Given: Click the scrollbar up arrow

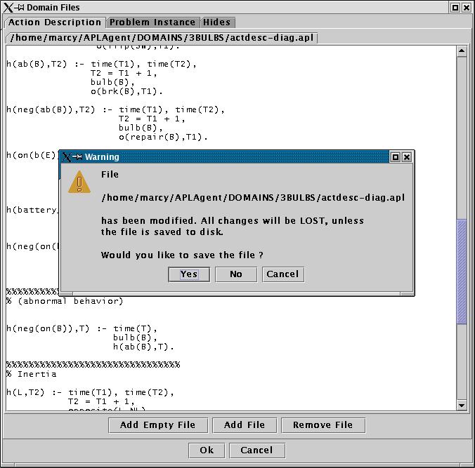Looking at the screenshot, I should pos(462,51).
